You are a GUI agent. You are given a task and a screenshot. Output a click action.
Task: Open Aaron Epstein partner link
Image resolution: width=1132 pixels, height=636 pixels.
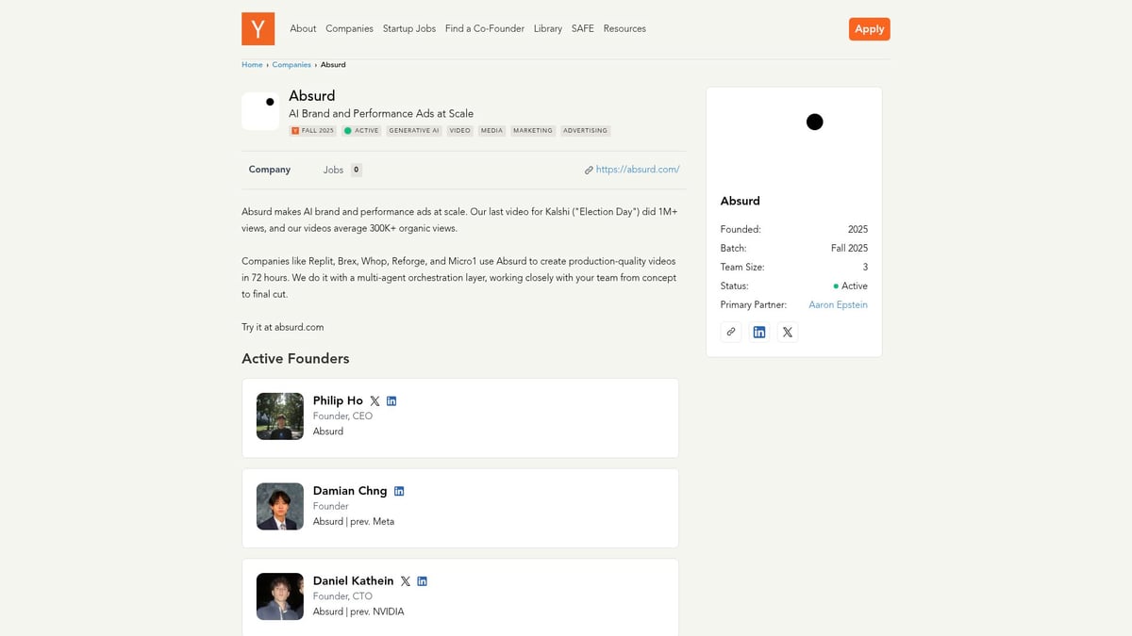click(838, 305)
